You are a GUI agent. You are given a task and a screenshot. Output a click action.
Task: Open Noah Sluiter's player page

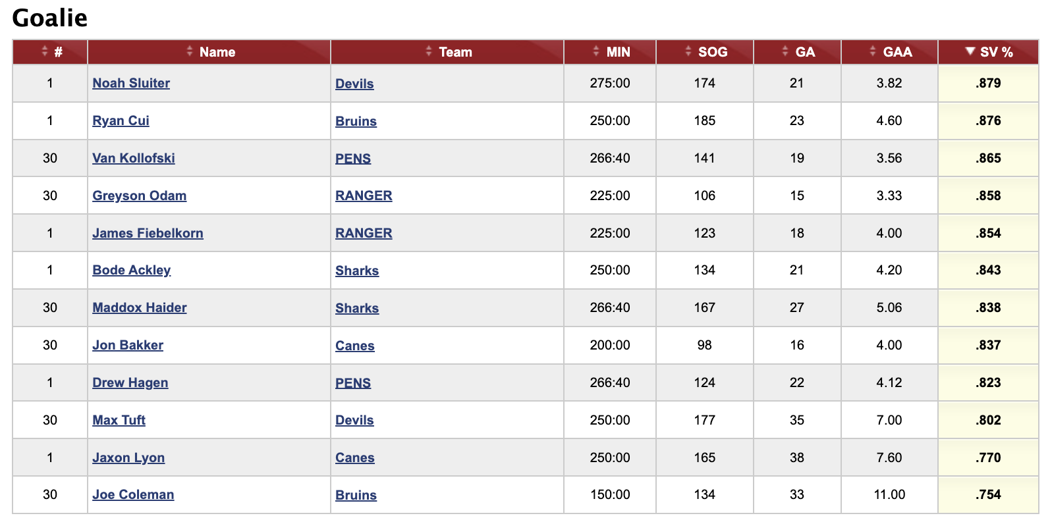(x=131, y=83)
